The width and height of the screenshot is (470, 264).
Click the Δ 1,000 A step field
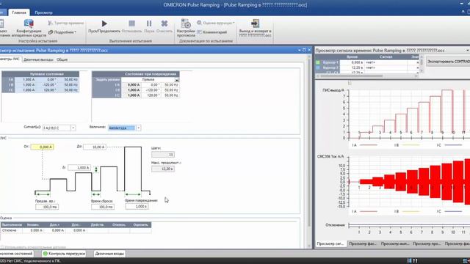79,168
